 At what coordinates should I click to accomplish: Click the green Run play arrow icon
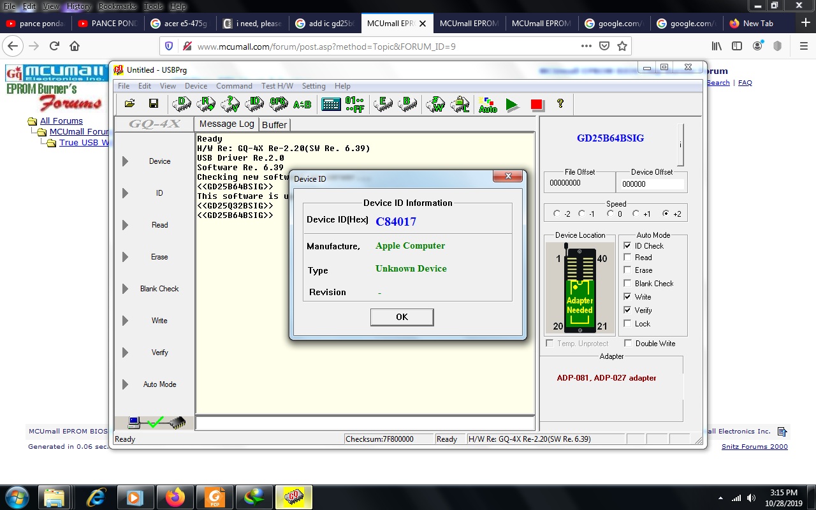512,105
